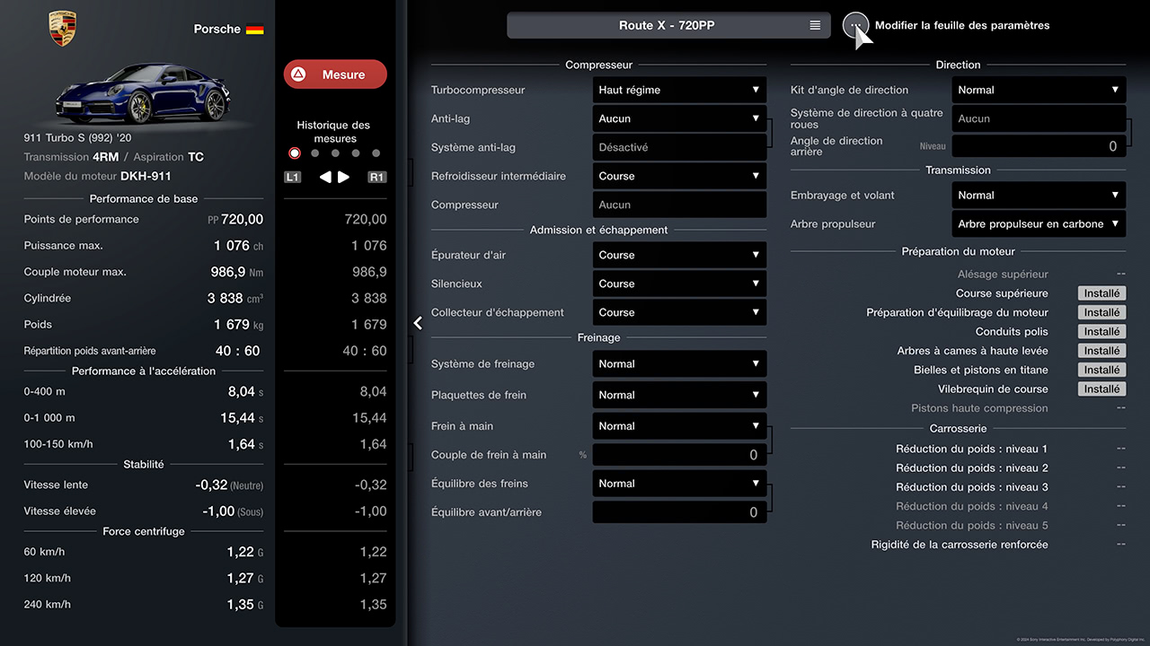Open the settings sheet list icon
Image resolution: width=1150 pixels, height=646 pixels.
click(x=815, y=25)
